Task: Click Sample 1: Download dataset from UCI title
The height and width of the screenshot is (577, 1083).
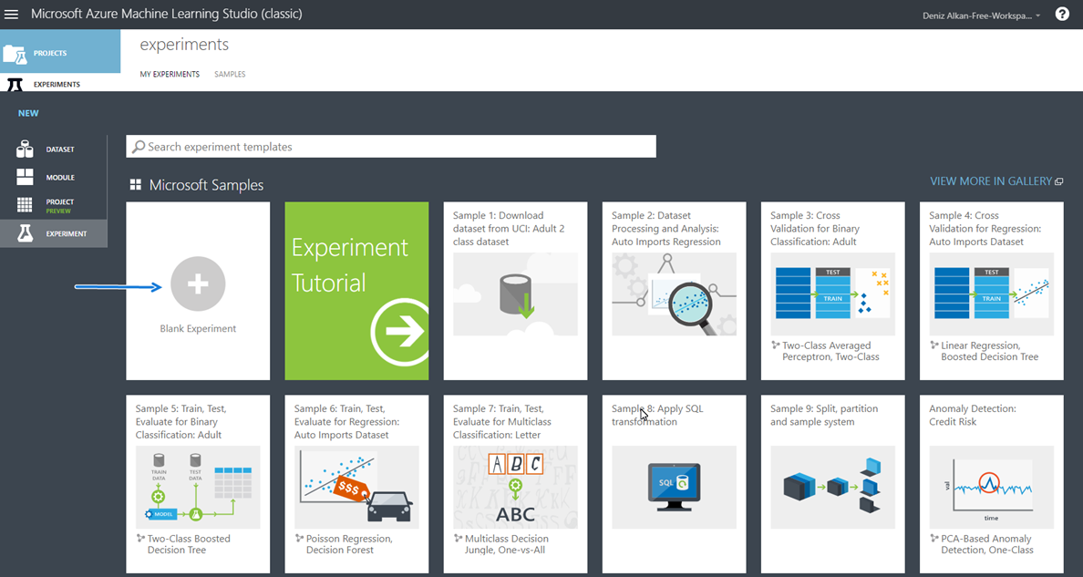Action: pyautogui.click(x=509, y=229)
